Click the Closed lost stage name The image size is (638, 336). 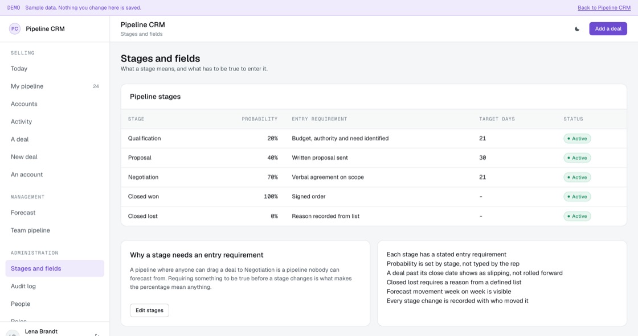coord(143,216)
